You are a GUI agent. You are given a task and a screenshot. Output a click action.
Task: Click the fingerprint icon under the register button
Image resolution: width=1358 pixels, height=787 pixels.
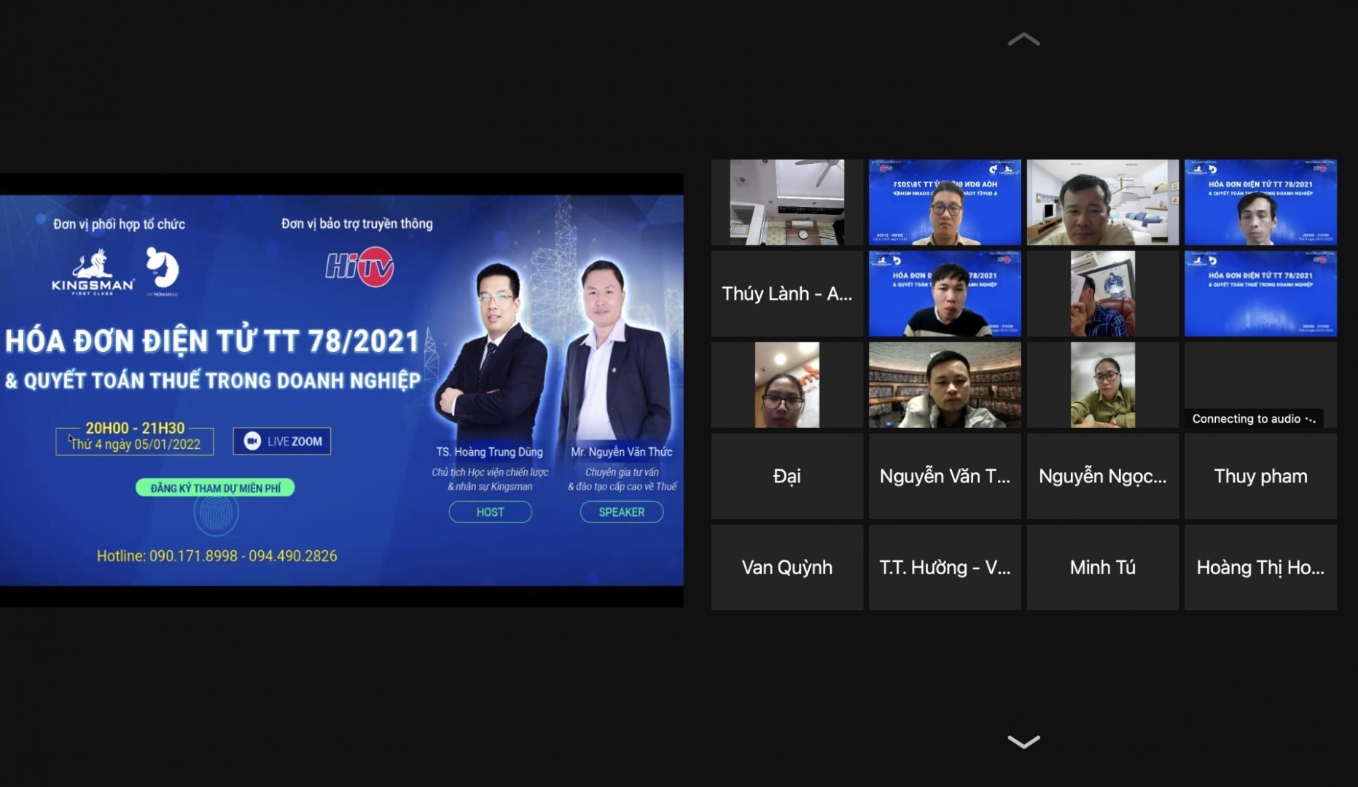pyautogui.click(x=216, y=514)
